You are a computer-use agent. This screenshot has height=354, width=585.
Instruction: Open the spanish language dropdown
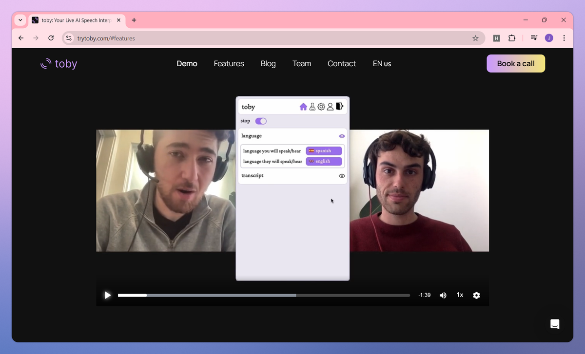coord(324,151)
